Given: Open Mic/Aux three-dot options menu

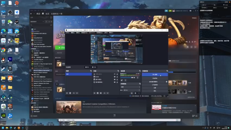Looking at the screenshot, I should 138,77.
